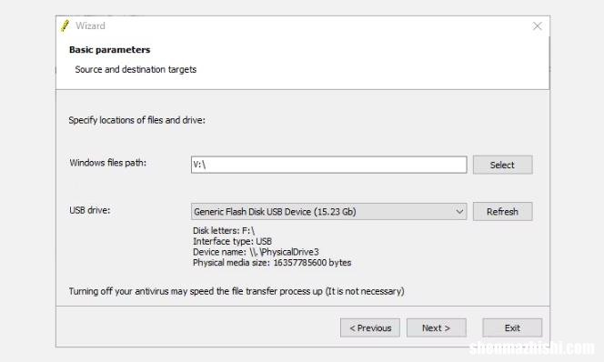The height and width of the screenshot is (362, 604).
Task: Close the Wizard dialog
Action: [x=537, y=25]
